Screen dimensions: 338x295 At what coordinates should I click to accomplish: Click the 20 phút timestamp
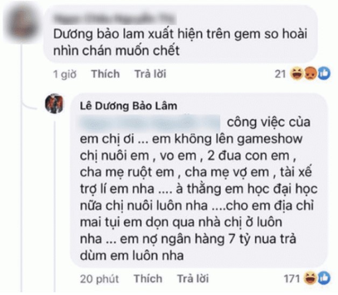tap(99, 279)
